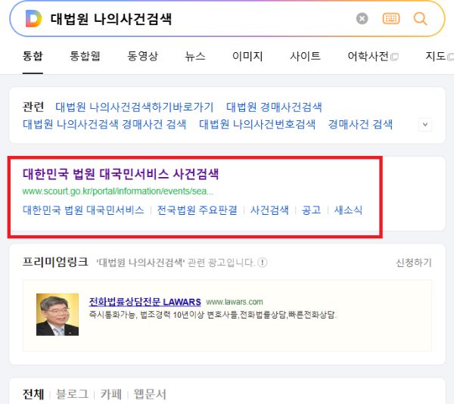Image resolution: width=454 pixels, height=404 pixels.
Task: Click the ad description starting 즉시통화가능
Action: click(x=213, y=315)
